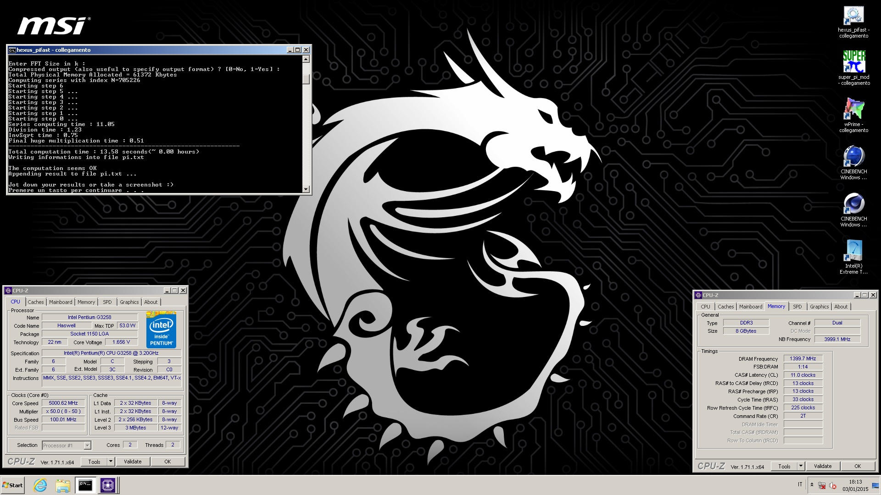
Task: Click console scrollbar down arrow
Action: coord(306,189)
